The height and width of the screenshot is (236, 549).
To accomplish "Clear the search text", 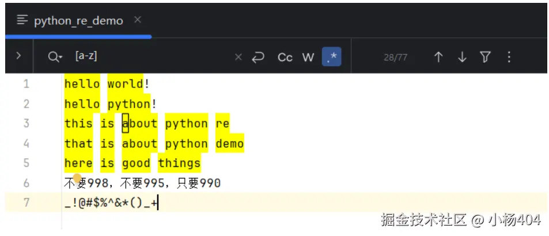I will 238,57.
